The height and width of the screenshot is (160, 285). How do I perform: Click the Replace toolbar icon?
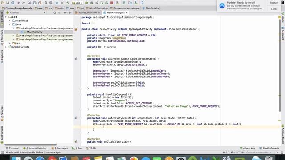(51, 3)
